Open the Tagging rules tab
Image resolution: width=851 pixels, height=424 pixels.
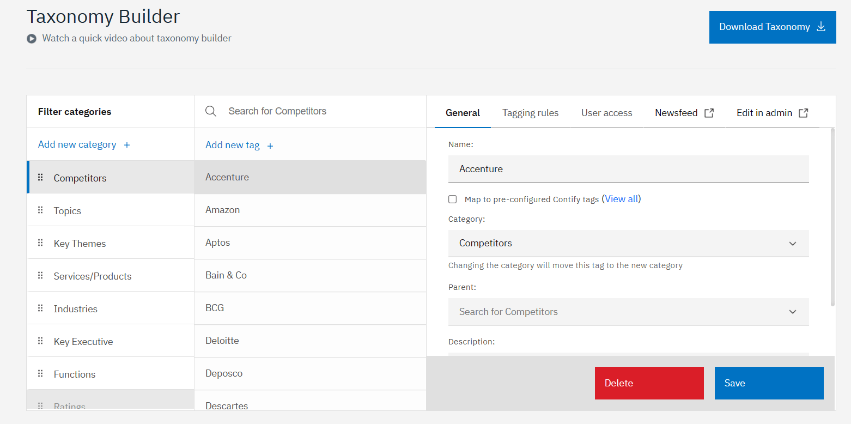click(530, 113)
